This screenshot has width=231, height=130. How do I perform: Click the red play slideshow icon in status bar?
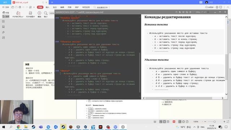pyautogui.click(x=174, y=122)
